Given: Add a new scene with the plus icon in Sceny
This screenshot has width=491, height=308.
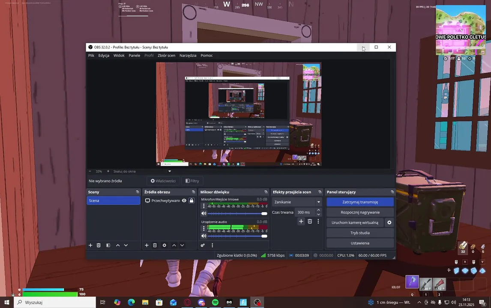Looking at the screenshot, I should [x=90, y=245].
